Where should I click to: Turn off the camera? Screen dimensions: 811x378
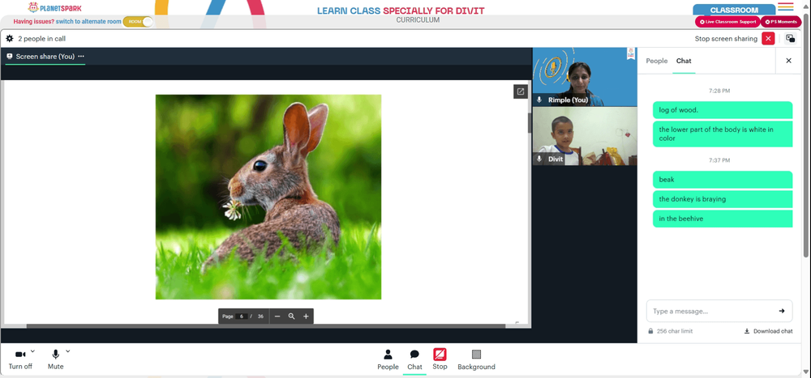21,359
